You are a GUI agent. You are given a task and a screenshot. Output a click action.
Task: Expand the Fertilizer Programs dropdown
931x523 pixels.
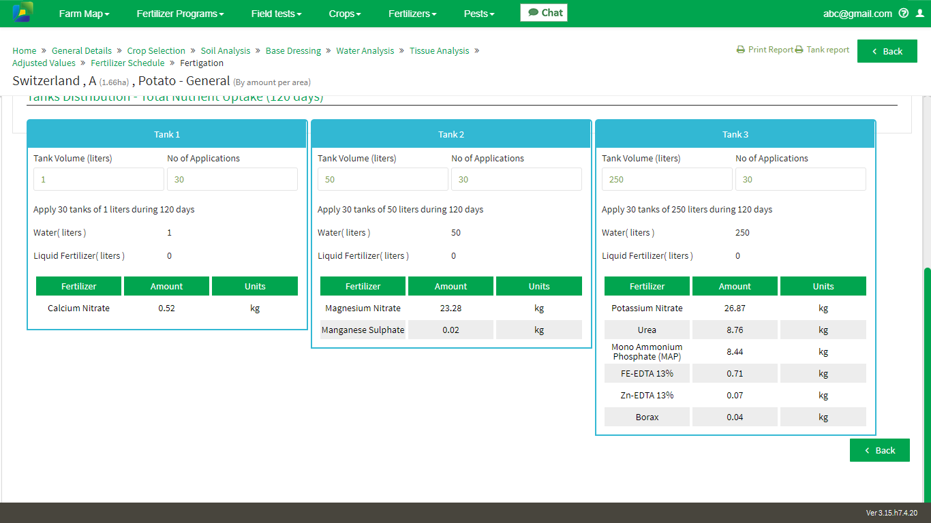(181, 14)
